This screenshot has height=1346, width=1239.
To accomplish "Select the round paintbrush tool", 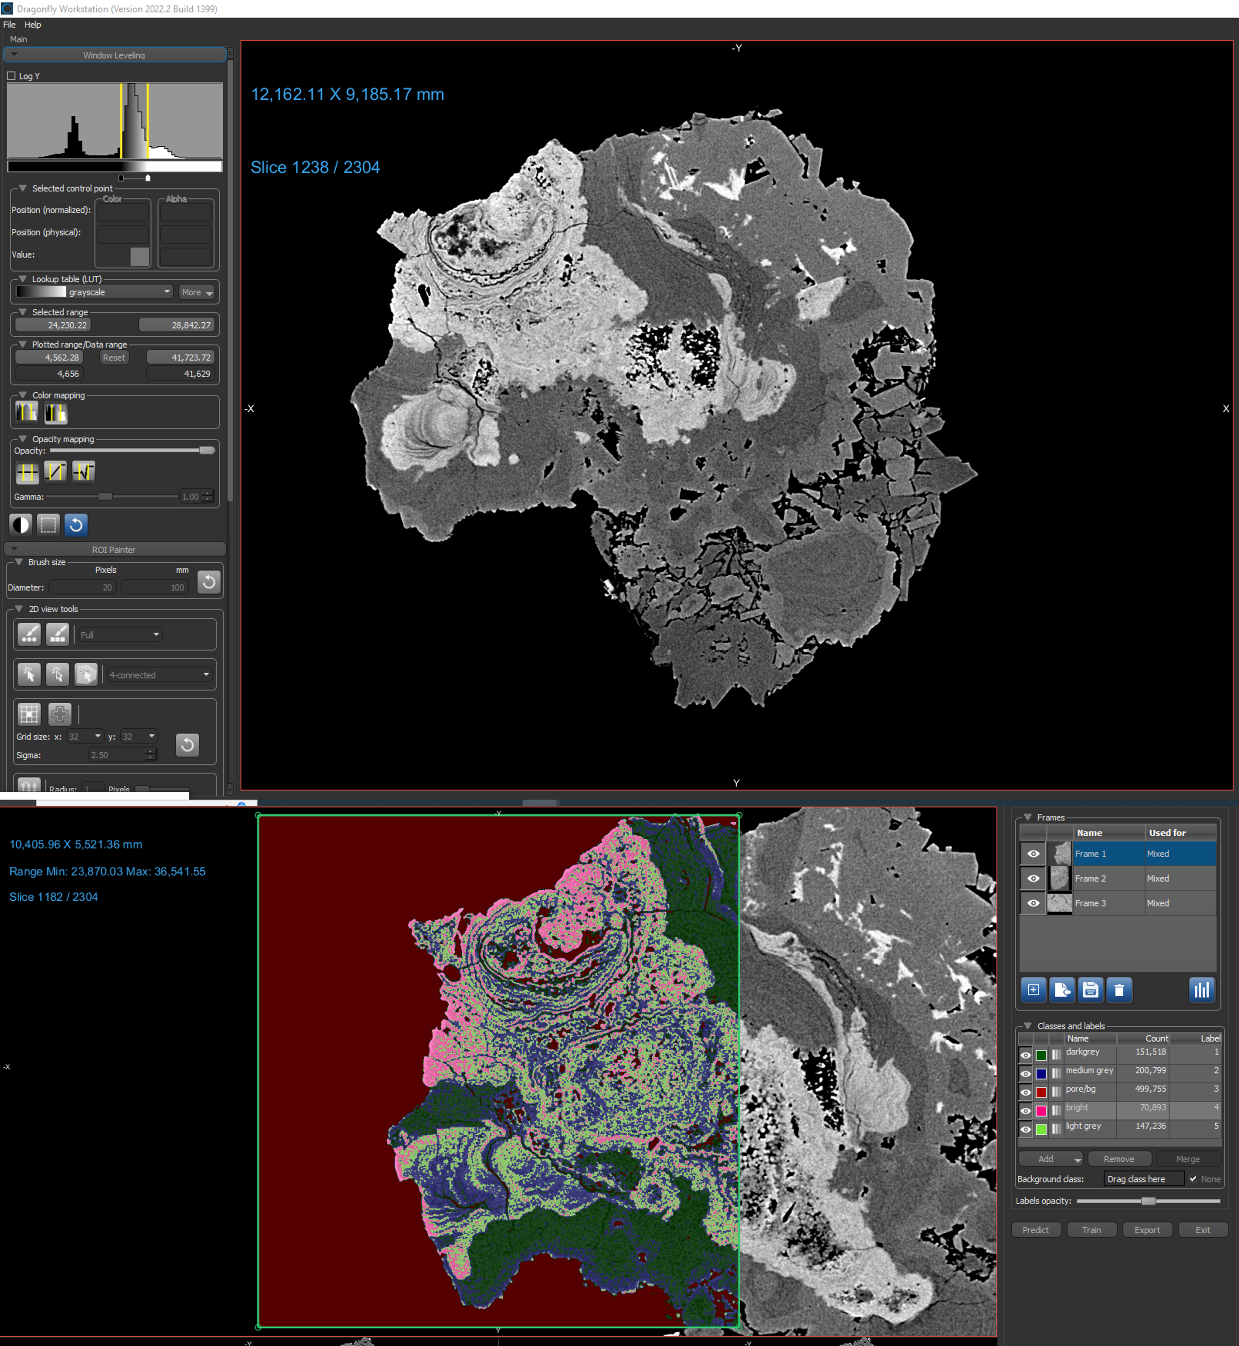I will (30, 634).
